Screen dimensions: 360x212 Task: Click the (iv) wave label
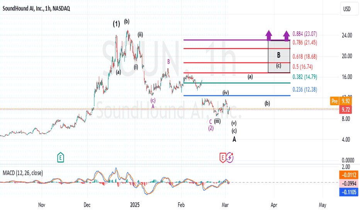pos(226,93)
